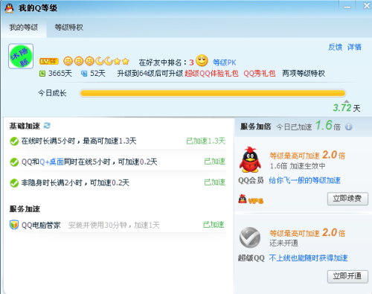Click green checkmark for 非隐身时长满2小时 row

(x=14, y=183)
